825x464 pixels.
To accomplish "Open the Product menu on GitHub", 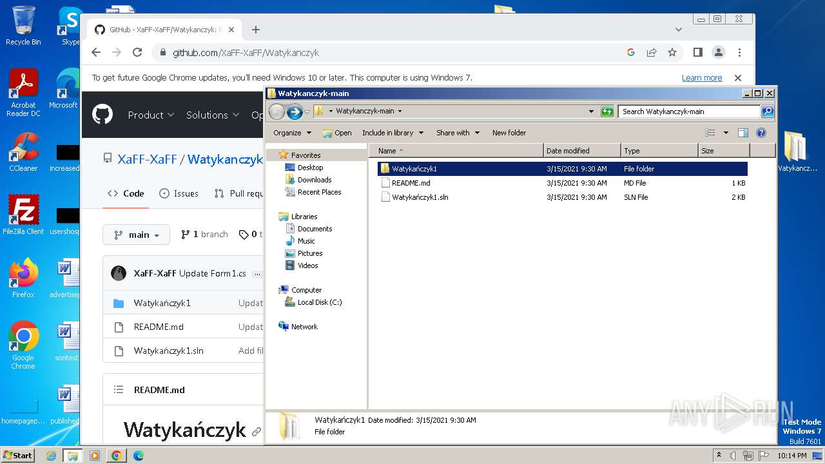I will coord(151,115).
